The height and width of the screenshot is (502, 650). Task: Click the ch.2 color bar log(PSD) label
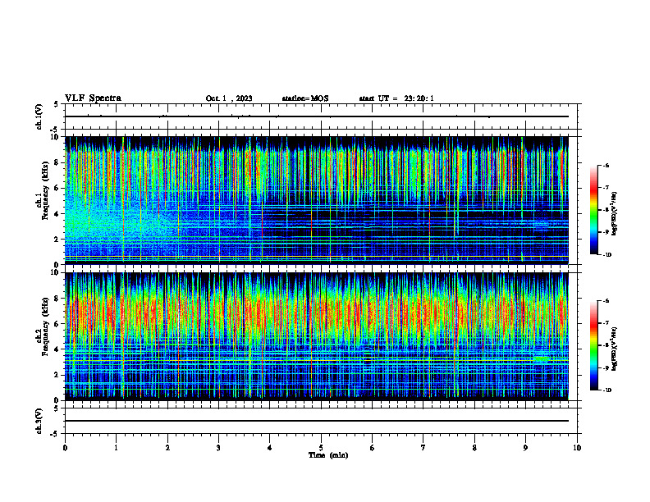coord(615,347)
